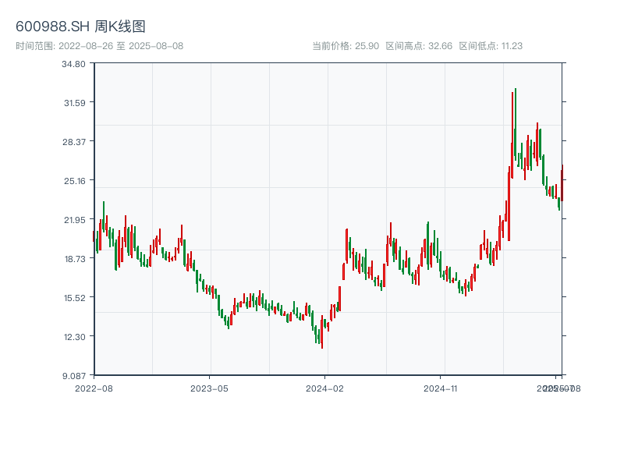The width and height of the screenshot is (624, 468).
Task: Click the lowest red candle near 2024-02
Action: tap(322, 332)
